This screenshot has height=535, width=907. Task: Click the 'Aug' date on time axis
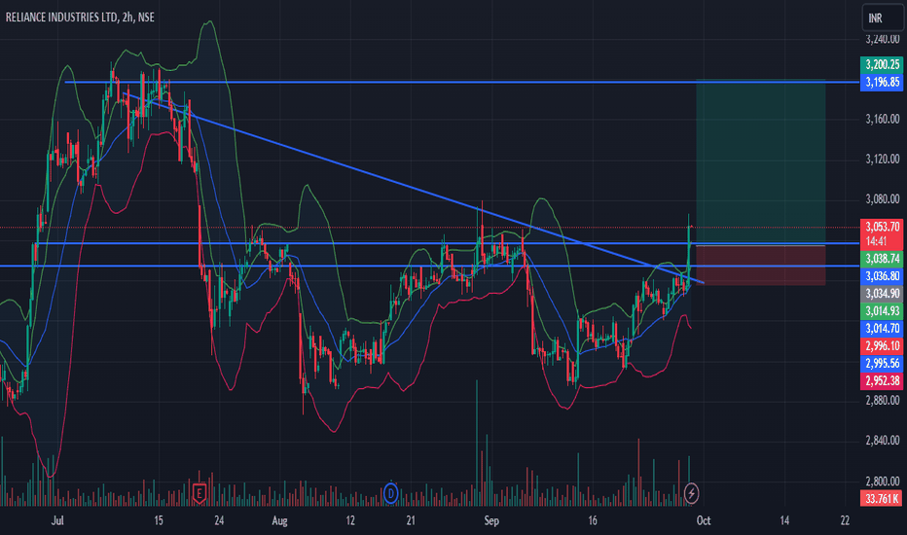tap(279, 520)
